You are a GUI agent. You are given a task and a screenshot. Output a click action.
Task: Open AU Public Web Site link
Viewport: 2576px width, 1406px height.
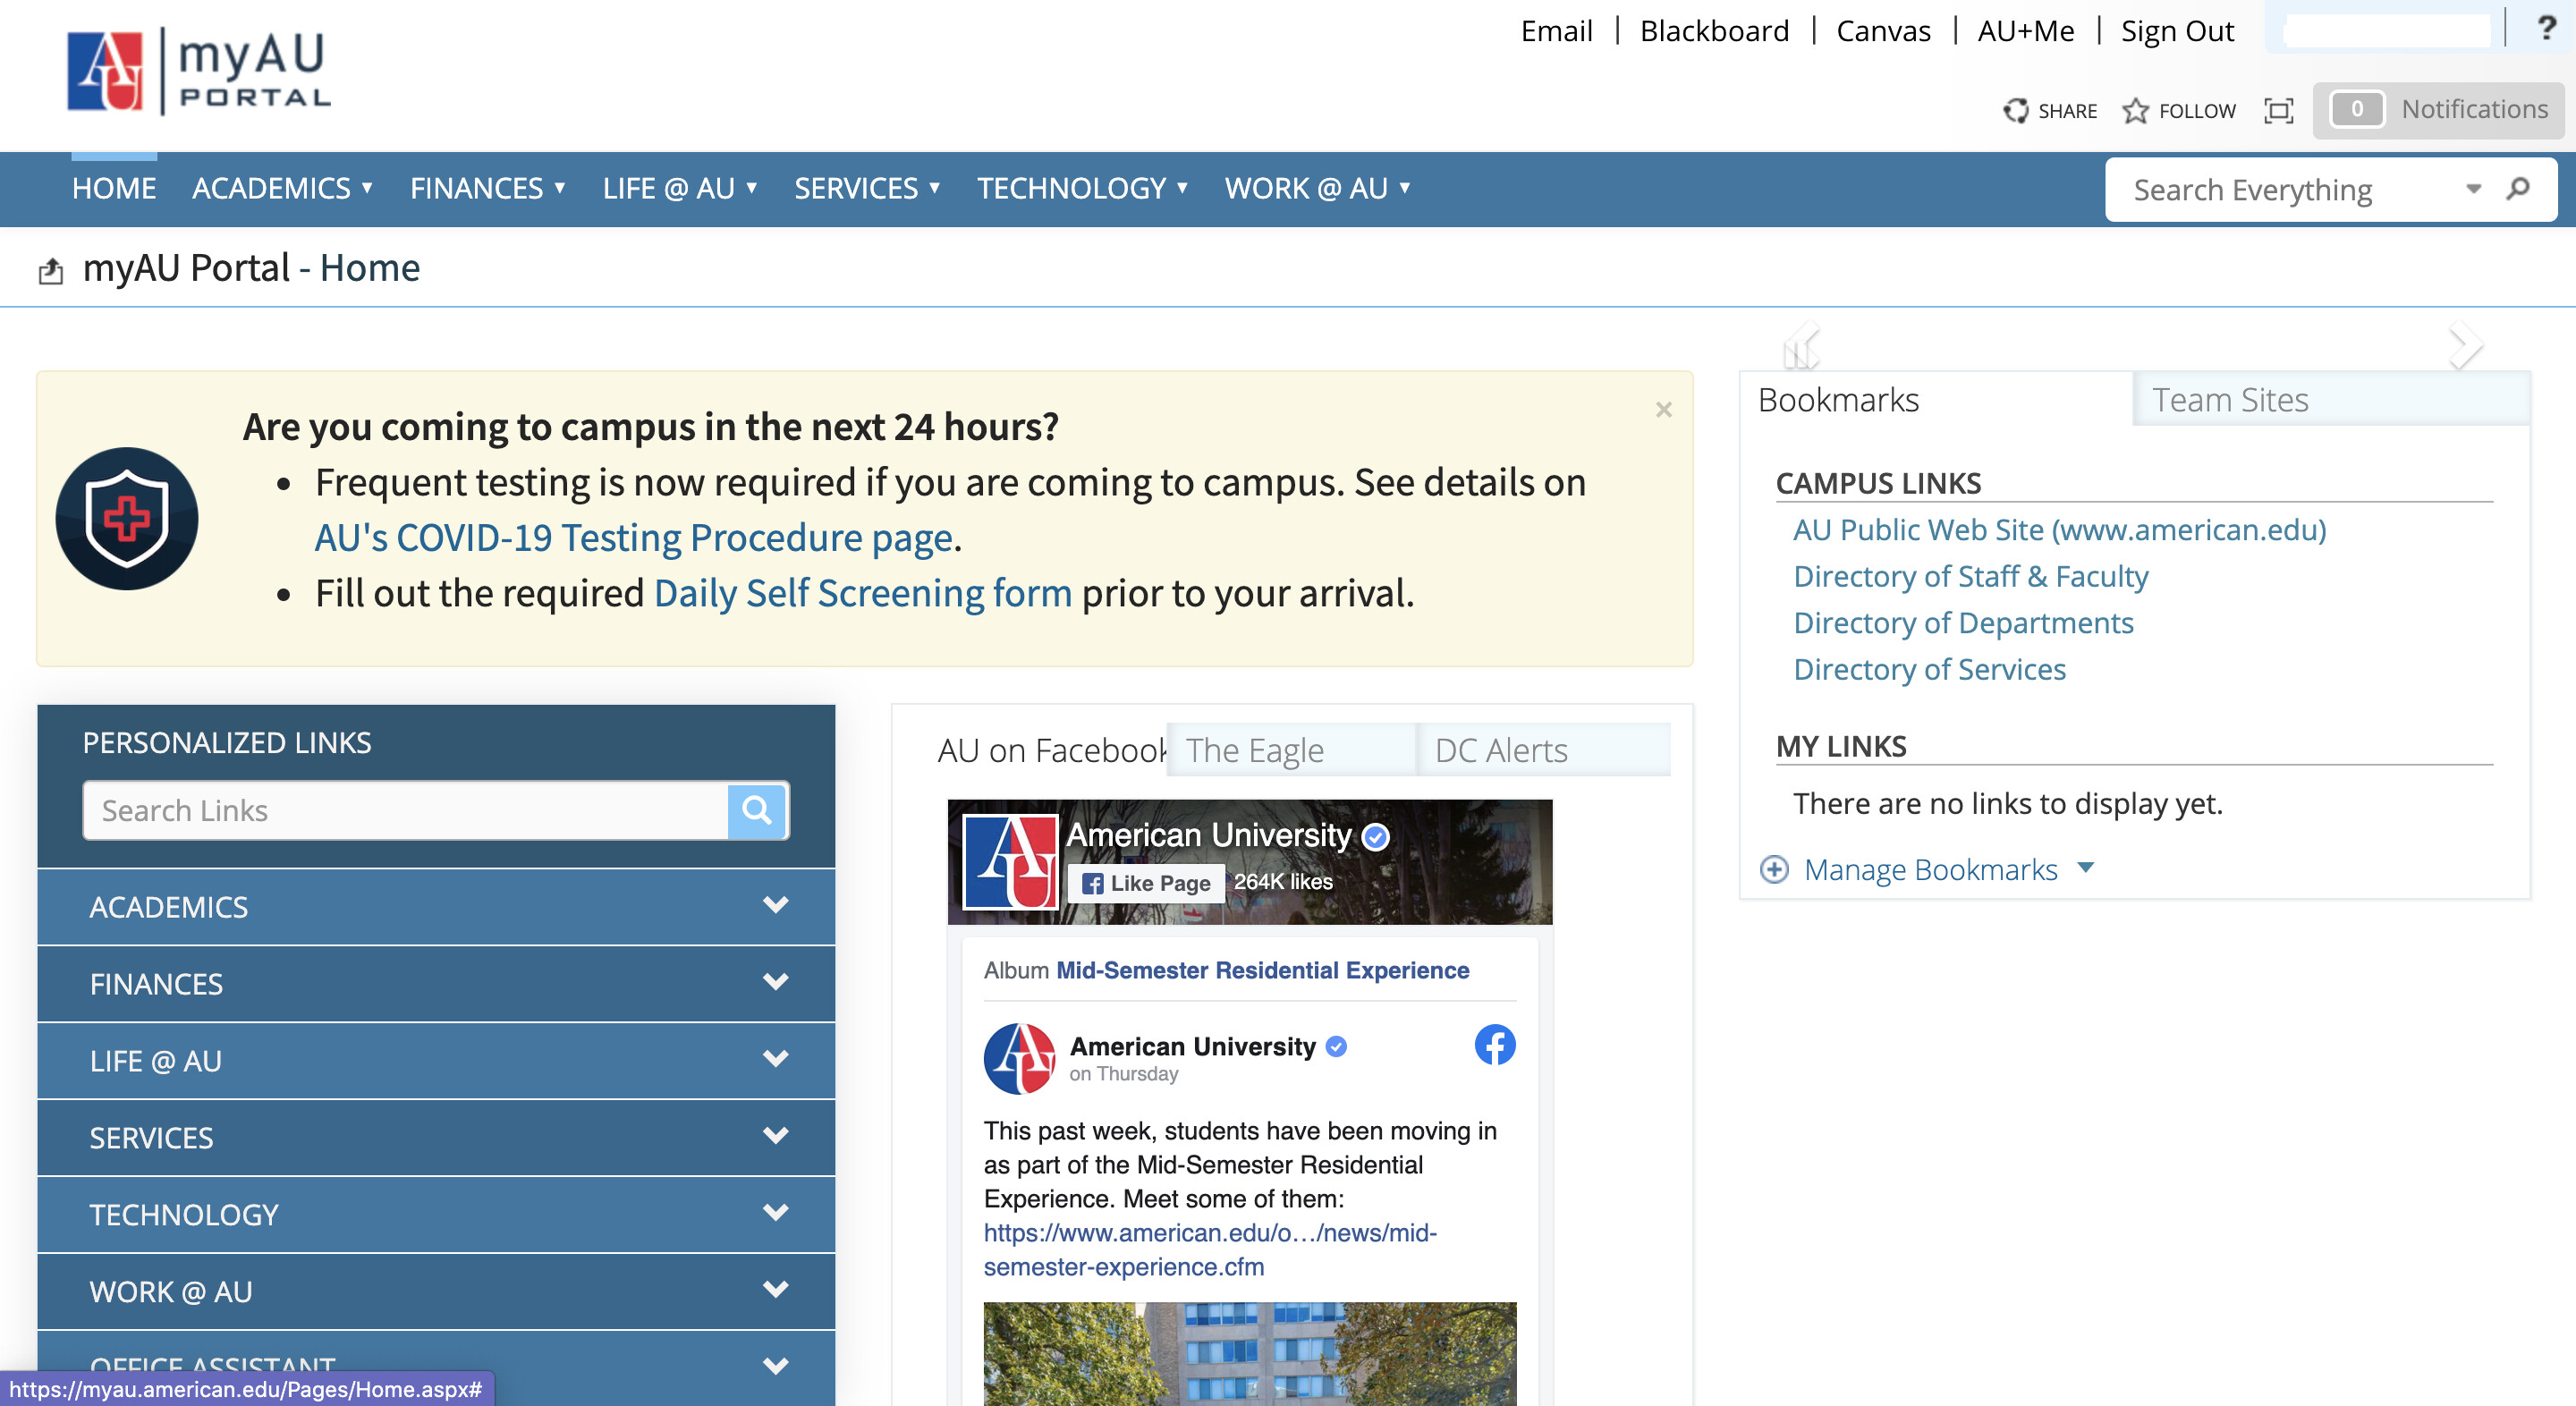pyautogui.click(x=2059, y=530)
